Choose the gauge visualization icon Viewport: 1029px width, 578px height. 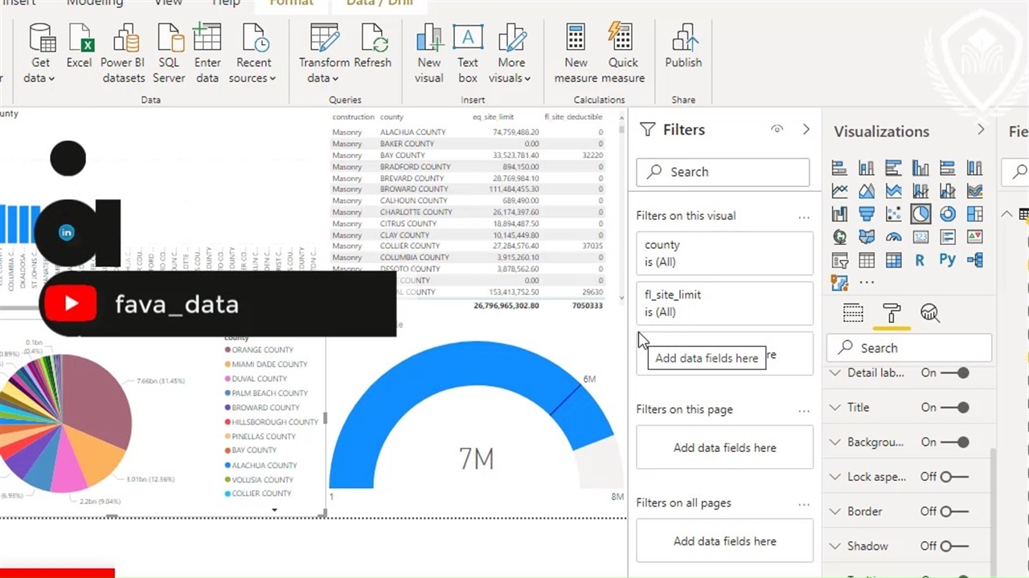[893, 237]
